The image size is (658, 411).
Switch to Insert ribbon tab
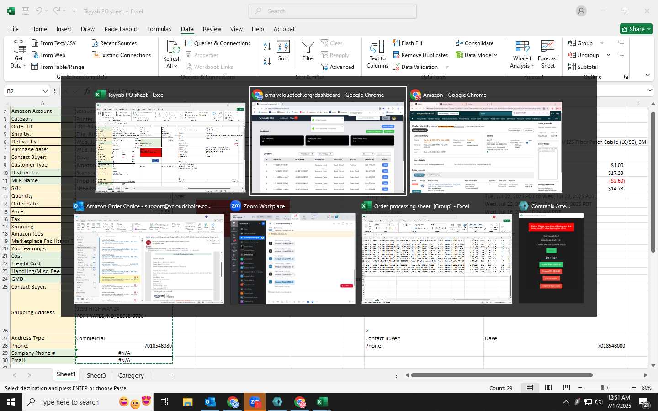[64, 29]
